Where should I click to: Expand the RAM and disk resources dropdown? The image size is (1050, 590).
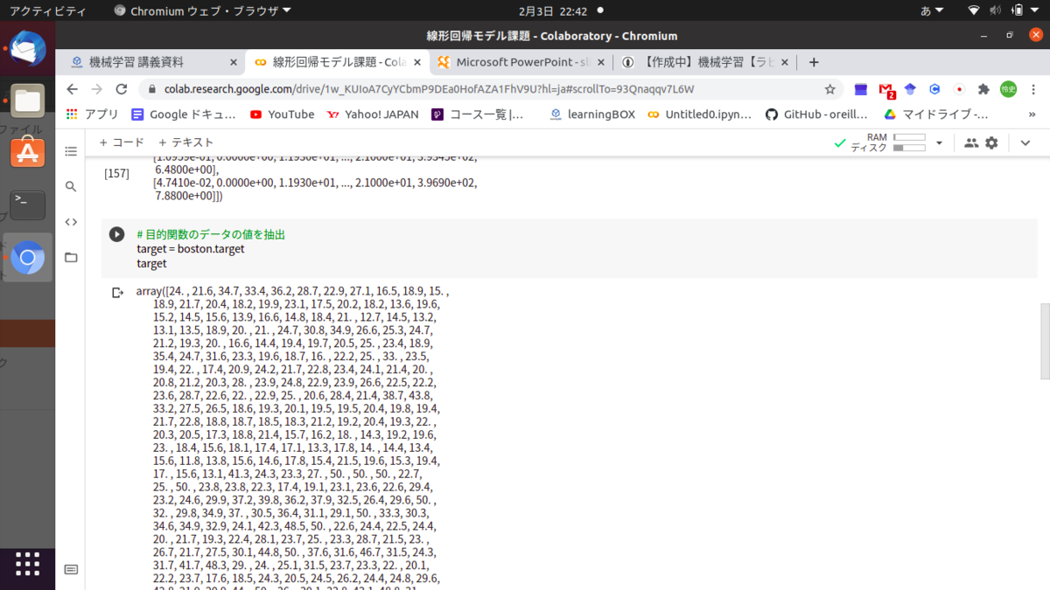pos(939,142)
